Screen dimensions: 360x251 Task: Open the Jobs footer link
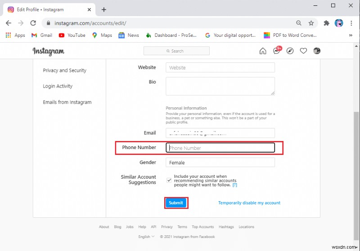(x=130, y=227)
